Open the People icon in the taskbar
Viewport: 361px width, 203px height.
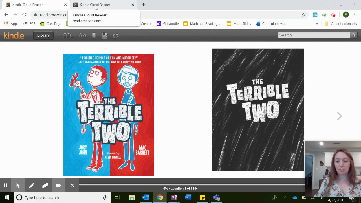[x=274, y=198]
